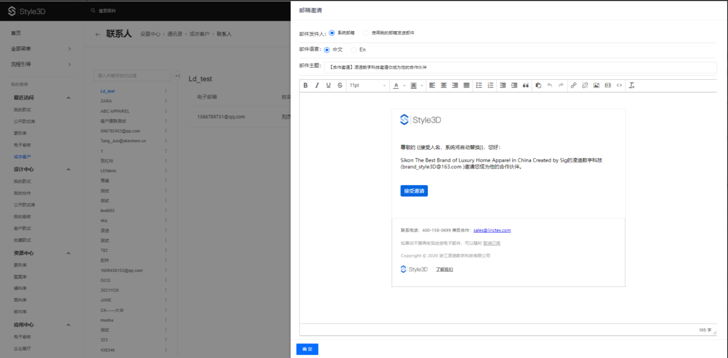Expand the 全部菜单 sidebar item
This screenshot has height=358, width=728.
click(x=41, y=48)
